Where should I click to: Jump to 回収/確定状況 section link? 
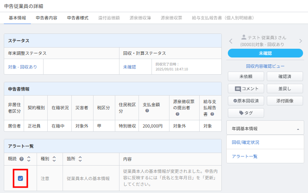(x=245, y=142)
